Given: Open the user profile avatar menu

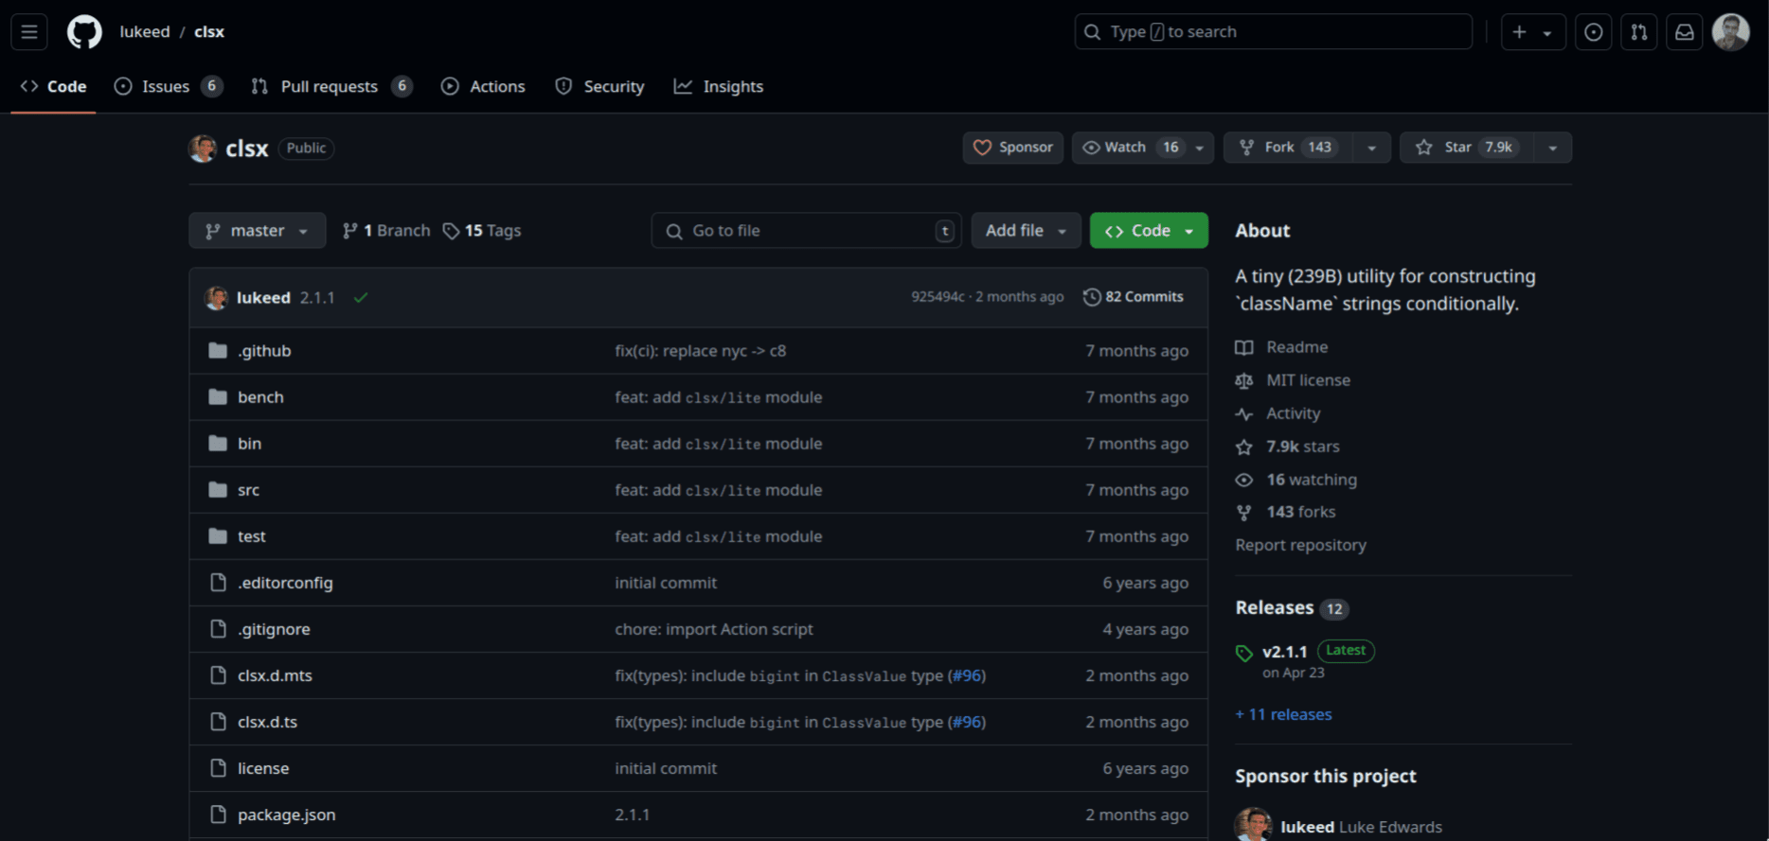Looking at the screenshot, I should 1730,32.
